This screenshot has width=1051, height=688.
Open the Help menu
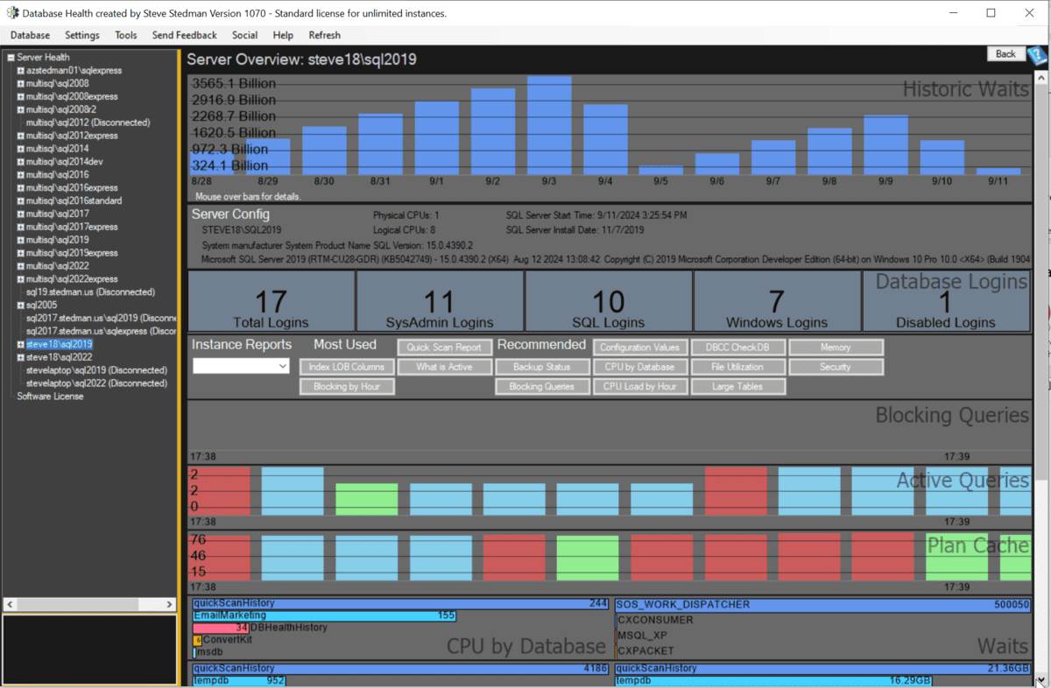click(283, 35)
